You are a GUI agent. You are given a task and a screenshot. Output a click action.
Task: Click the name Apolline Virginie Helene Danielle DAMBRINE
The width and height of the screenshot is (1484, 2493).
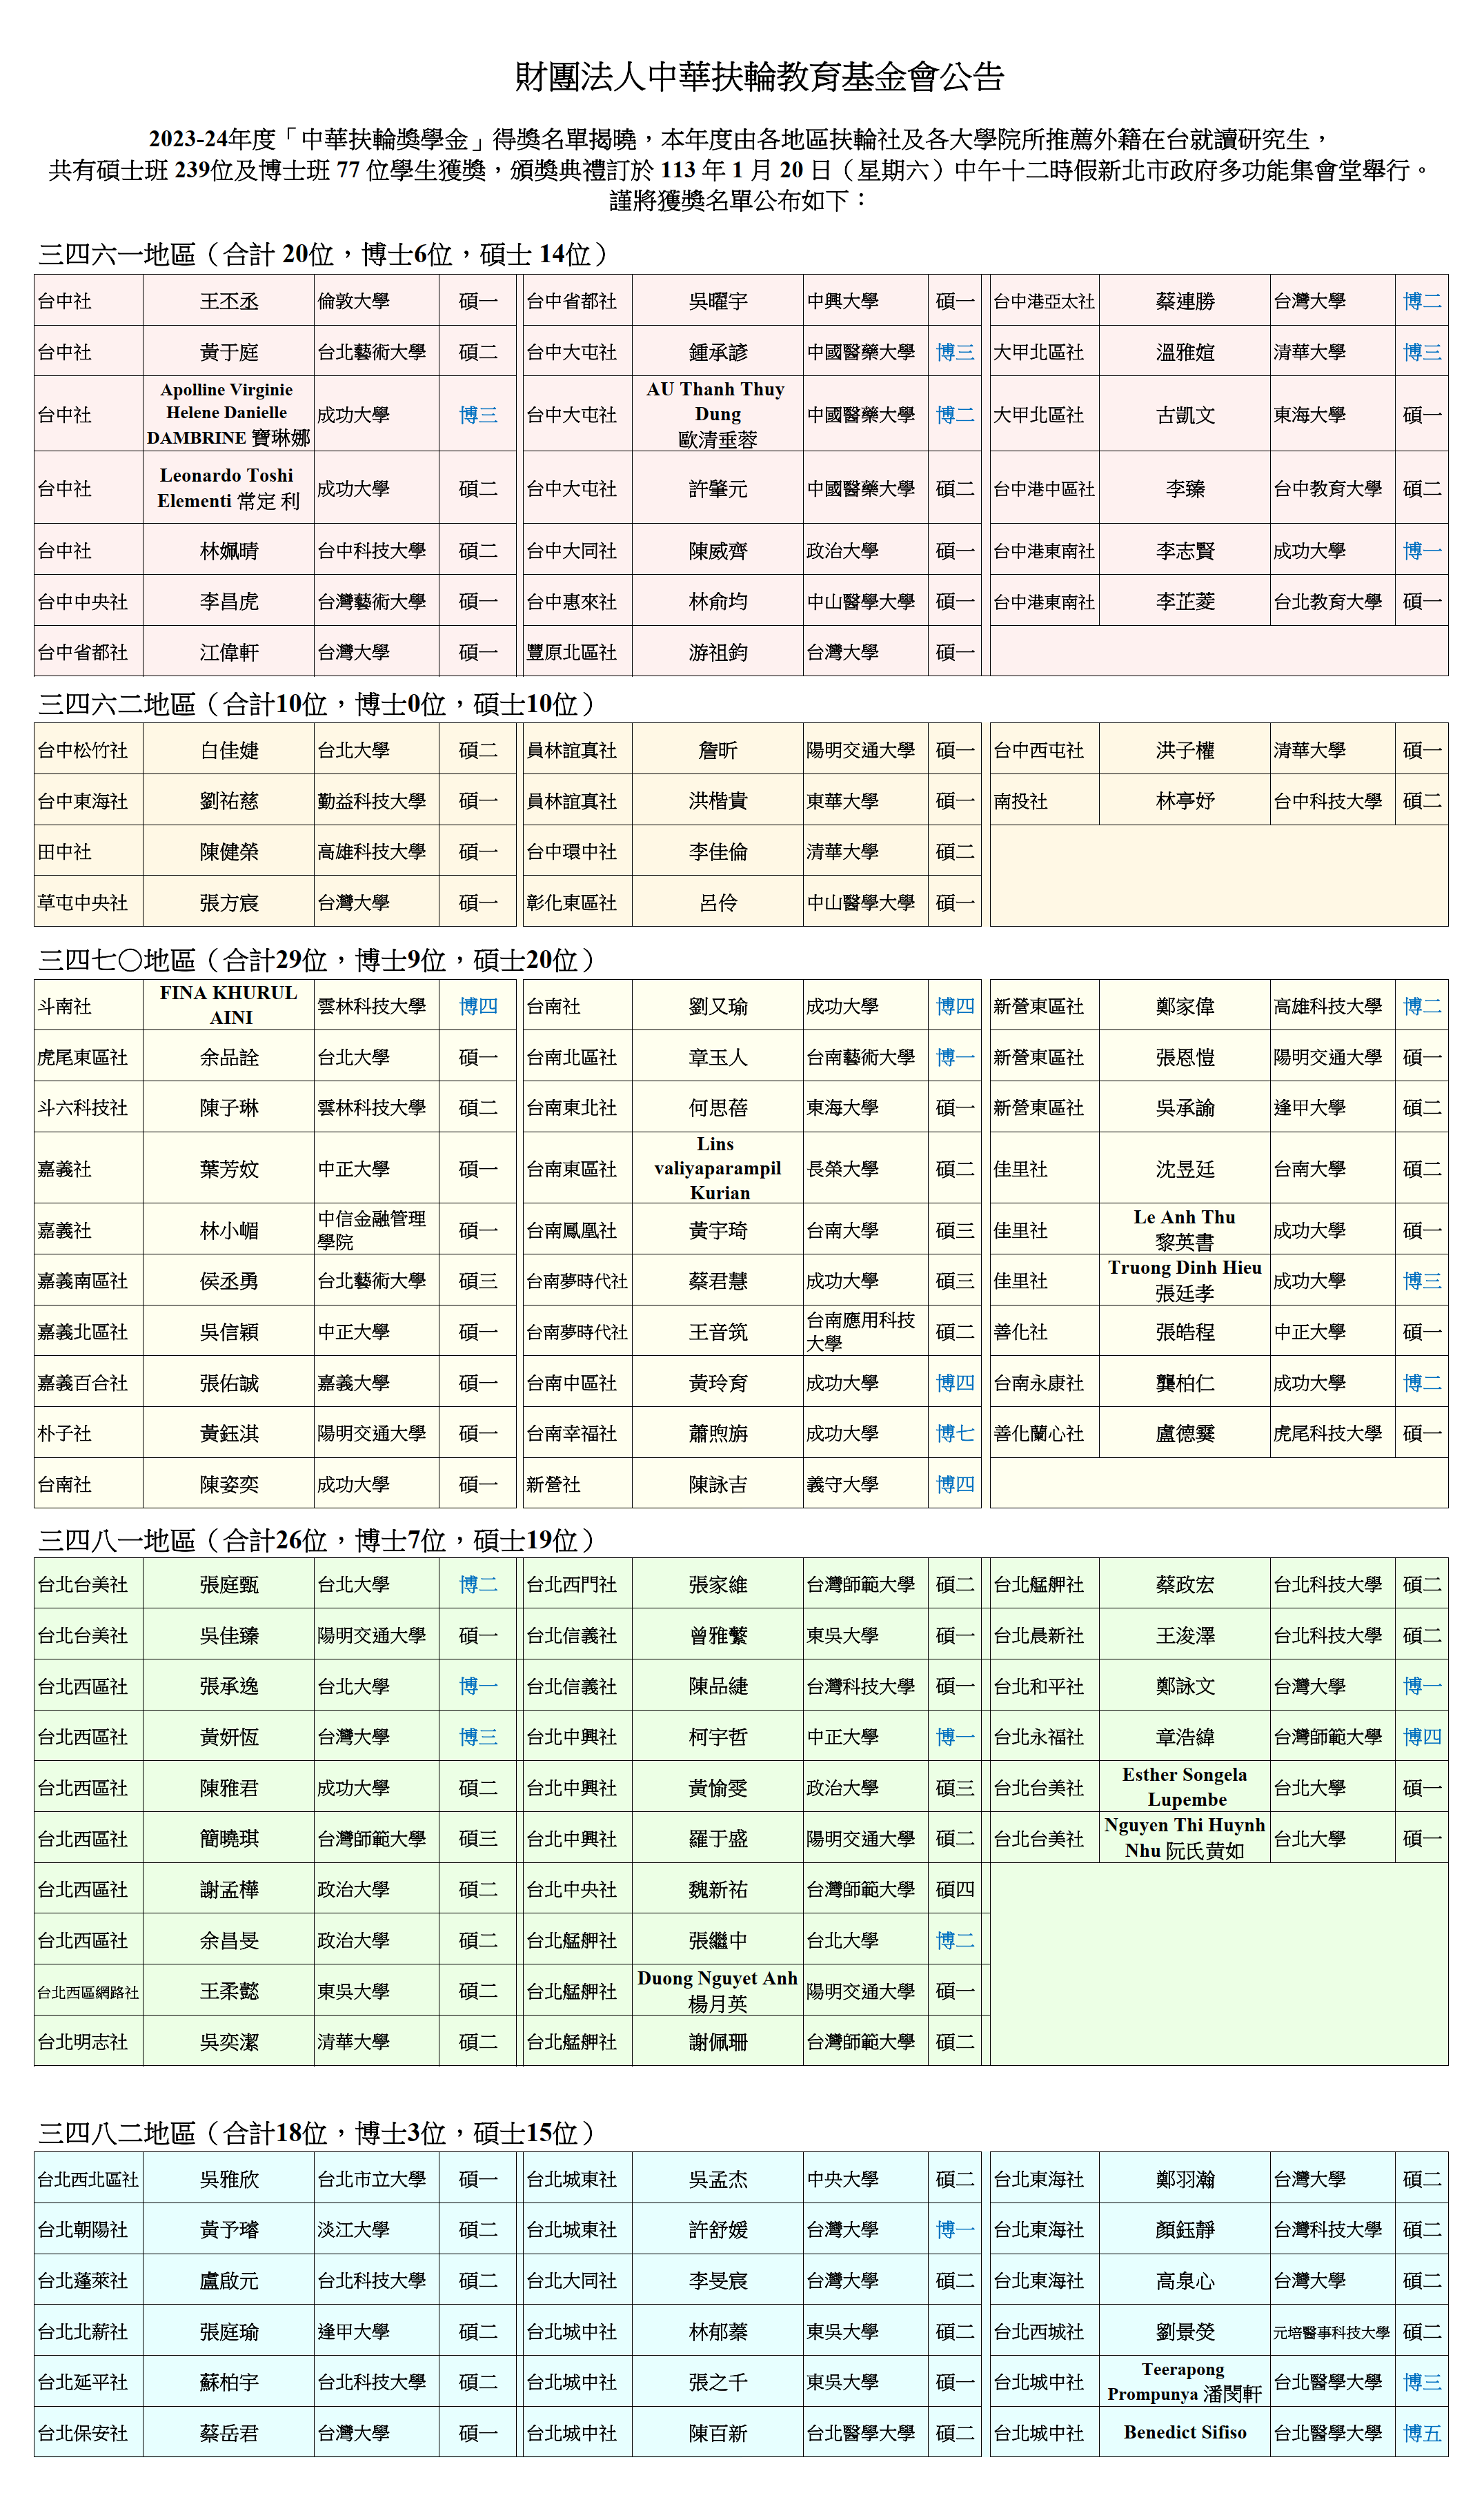click(x=228, y=414)
